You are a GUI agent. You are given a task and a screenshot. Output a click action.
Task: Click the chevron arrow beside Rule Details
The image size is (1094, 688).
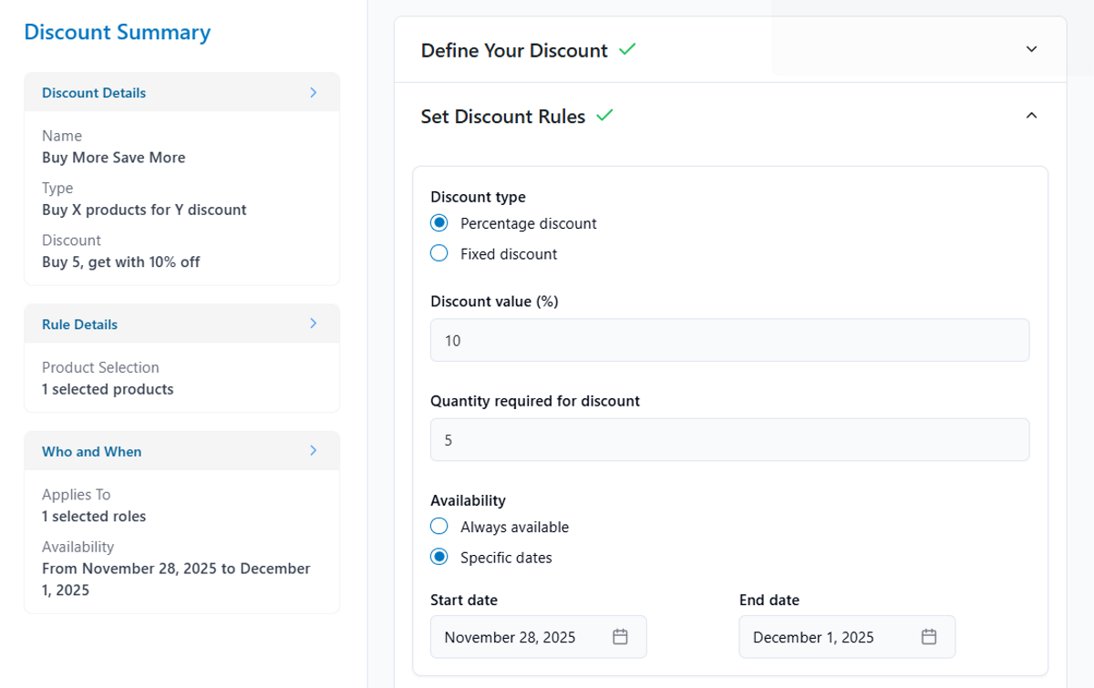coord(313,323)
